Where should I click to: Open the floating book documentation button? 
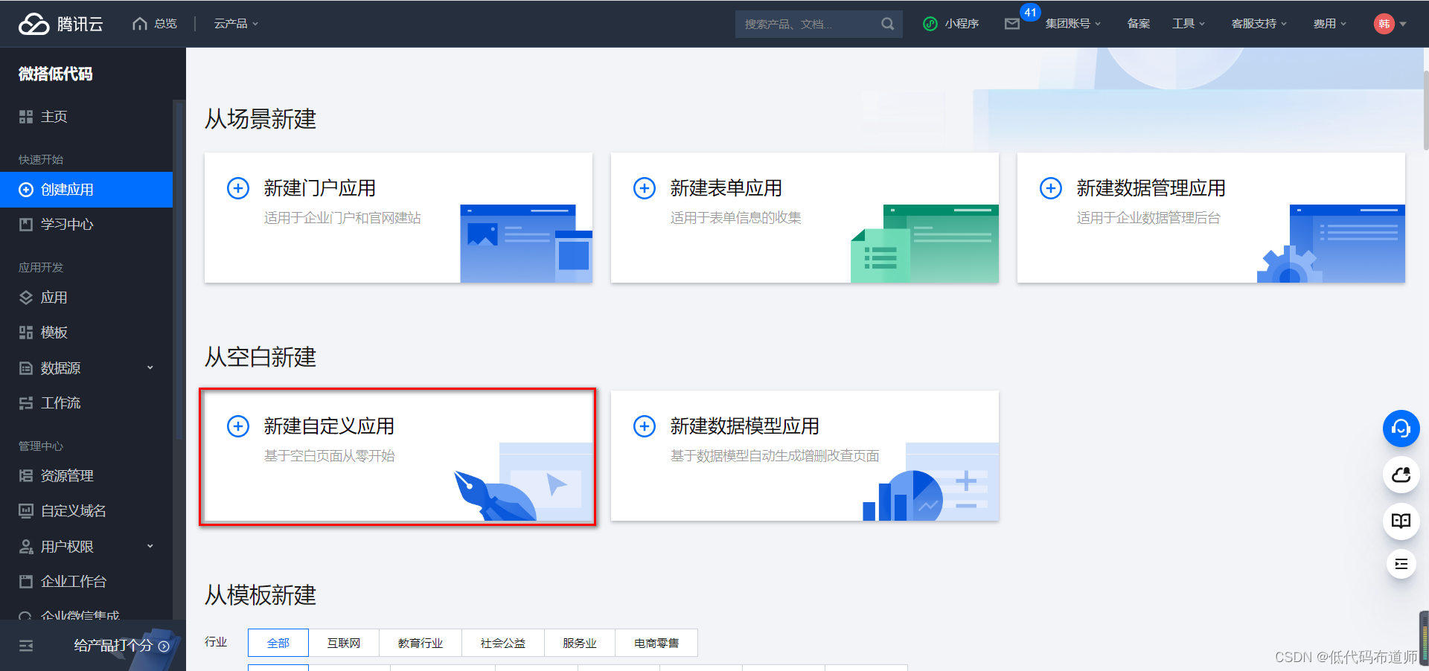(x=1401, y=521)
